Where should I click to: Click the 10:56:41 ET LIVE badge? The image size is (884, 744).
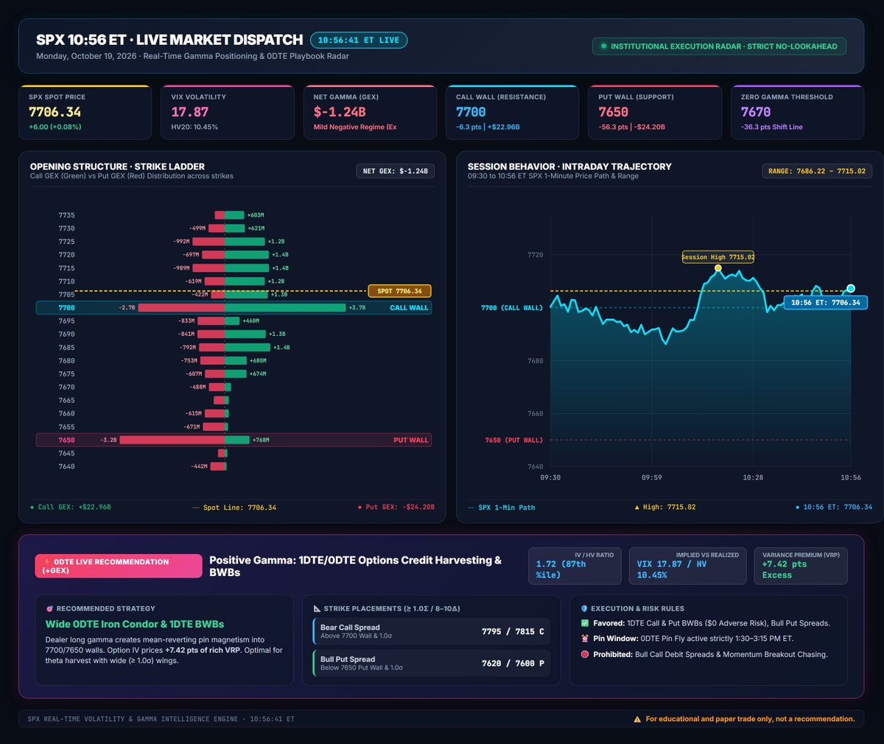point(359,41)
